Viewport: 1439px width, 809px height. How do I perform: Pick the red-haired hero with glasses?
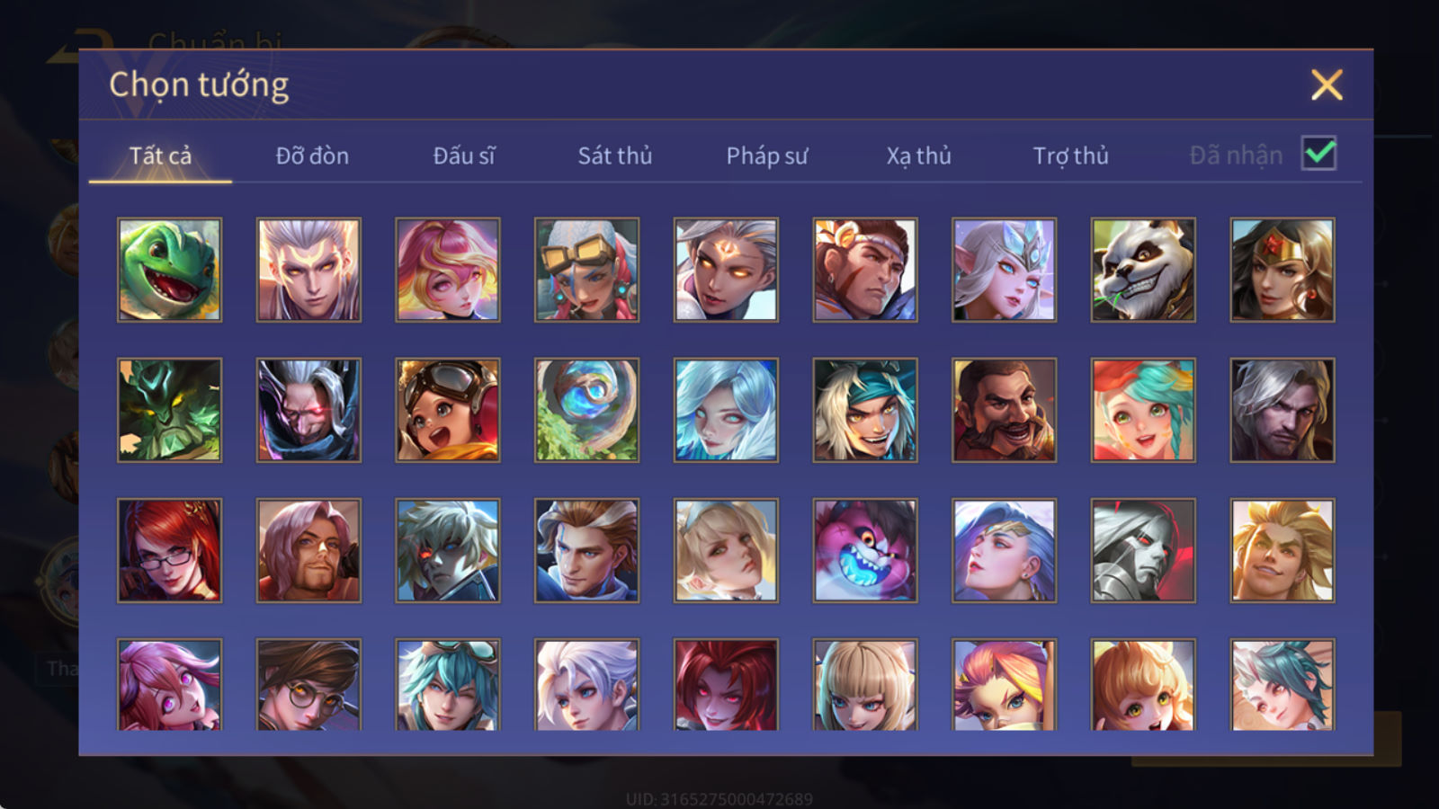pyautogui.click(x=169, y=550)
